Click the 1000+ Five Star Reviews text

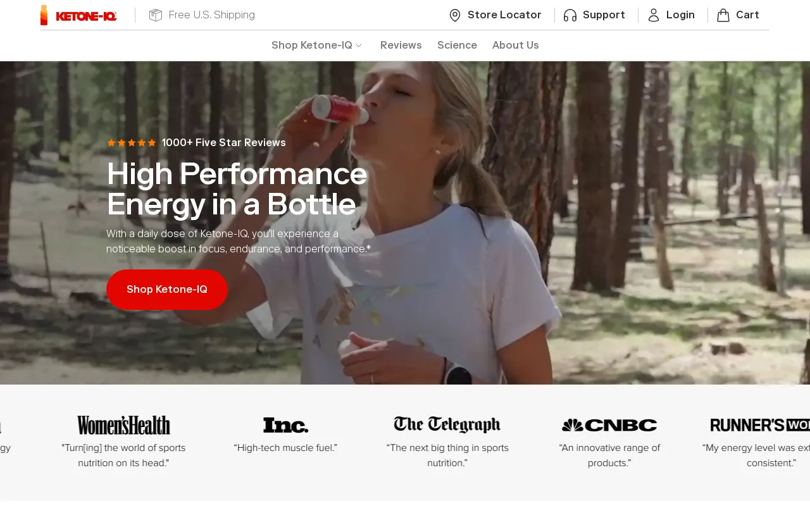coord(223,143)
